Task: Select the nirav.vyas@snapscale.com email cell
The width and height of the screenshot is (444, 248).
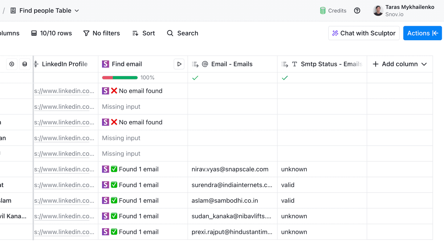Action: click(230, 169)
